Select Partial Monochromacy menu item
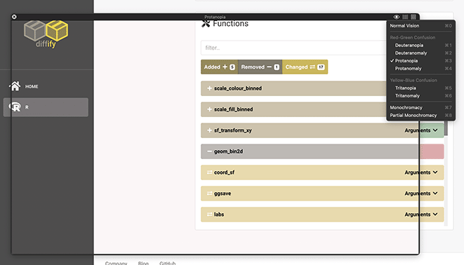The image size is (464, 265). [420, 115]
